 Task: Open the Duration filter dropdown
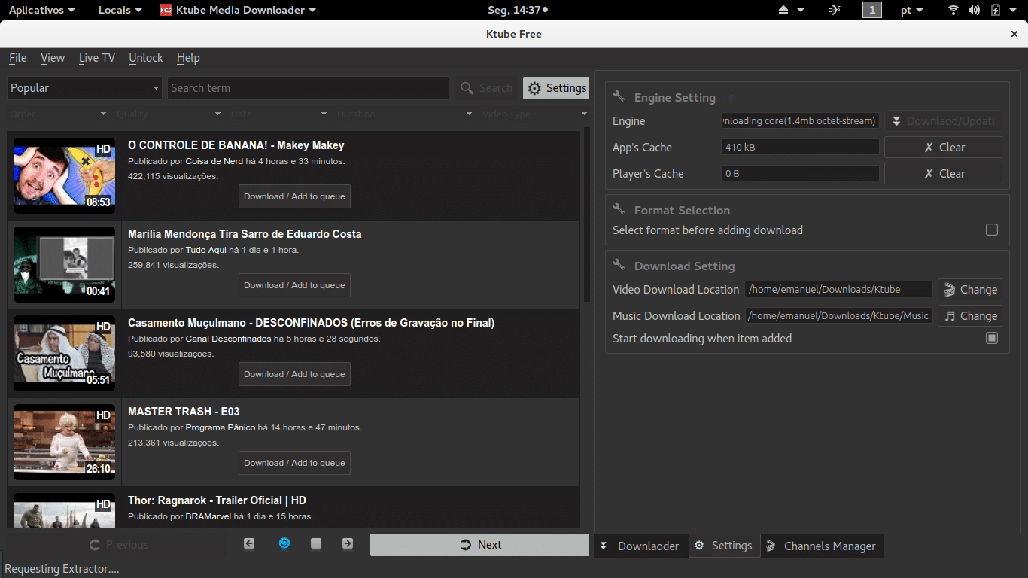(405, 114)
